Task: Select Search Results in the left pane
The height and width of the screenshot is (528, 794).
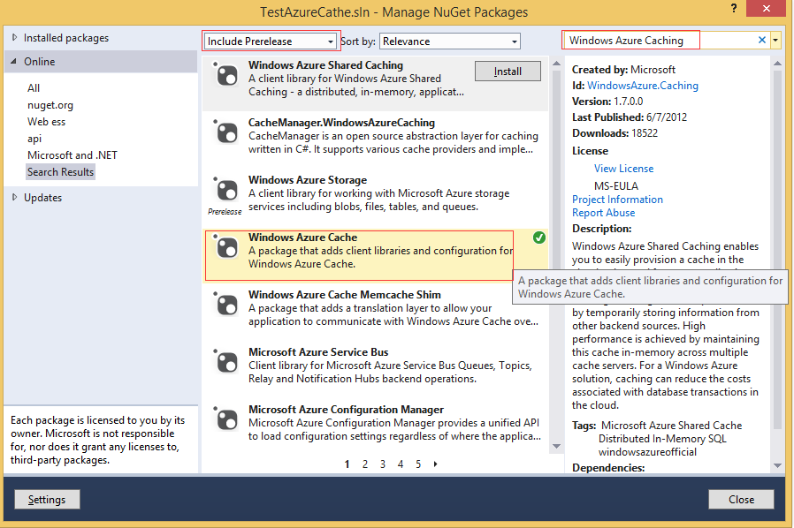Action: [60, 172]
